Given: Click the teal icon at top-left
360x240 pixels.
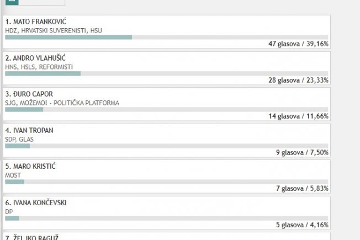Looking at the screenshot, I should (x=12, y=2).
